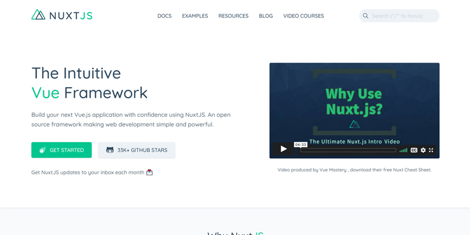Viewport: 470px width, 235px height.
Task: Click The Ultimate Nuxt.js Intro Video caption
Action: 354,142
